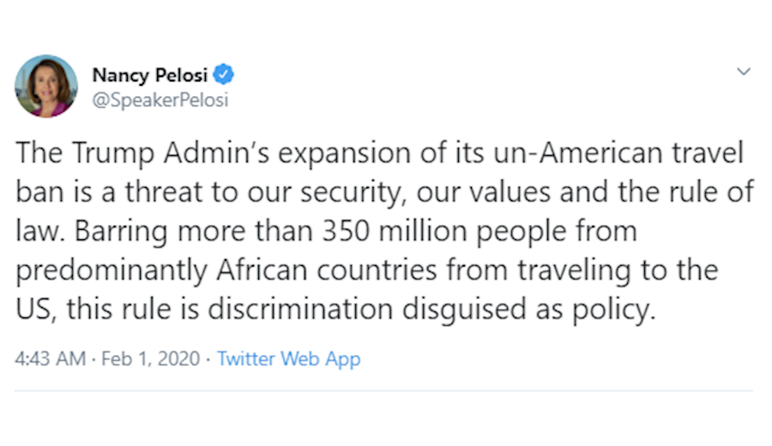Open the tweet options chevron menu
772x446 pixels.
pos(744,72)
